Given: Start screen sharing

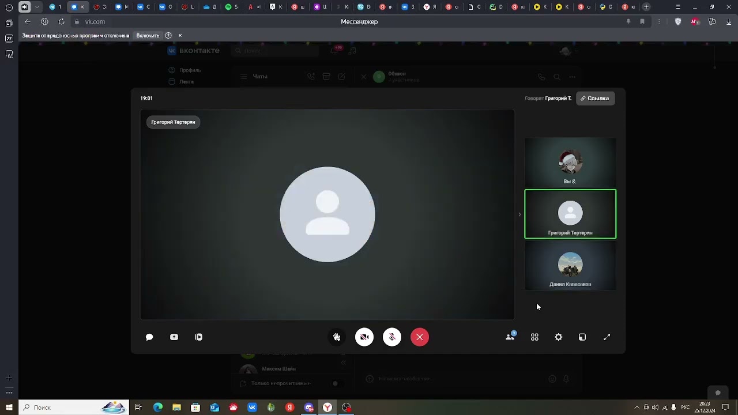Looking at the screenshot, I should 174,337.
